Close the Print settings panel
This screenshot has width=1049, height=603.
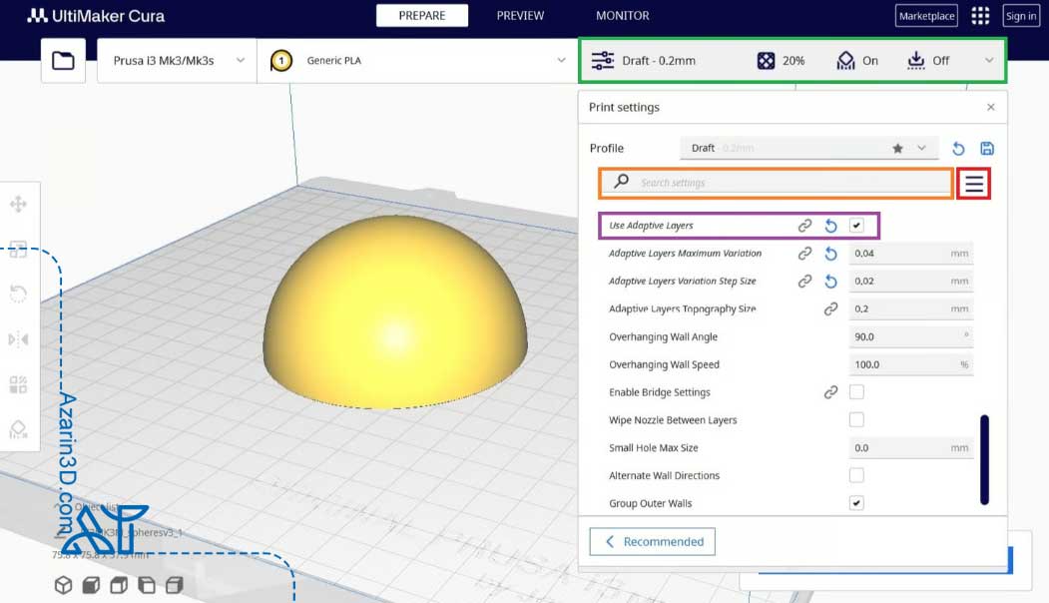point(991,107)
